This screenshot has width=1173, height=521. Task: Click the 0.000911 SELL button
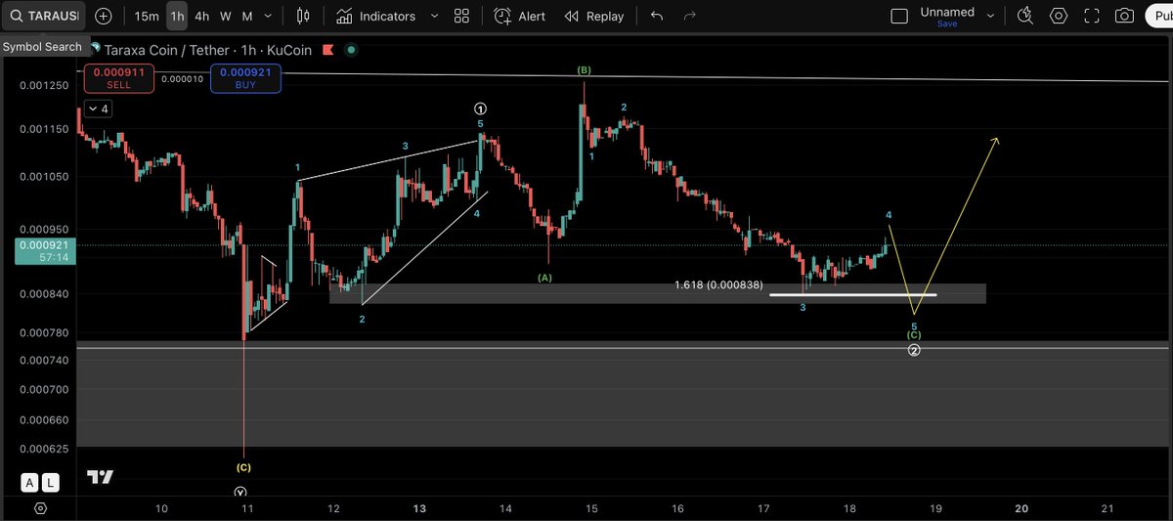pos(118,78)
